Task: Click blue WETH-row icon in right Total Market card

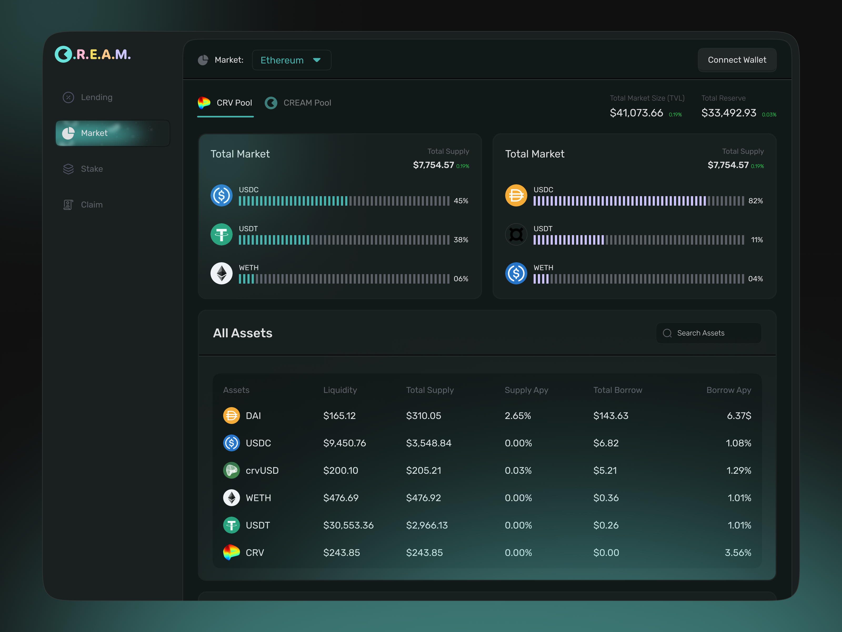Action: click(x=516, y=273)
